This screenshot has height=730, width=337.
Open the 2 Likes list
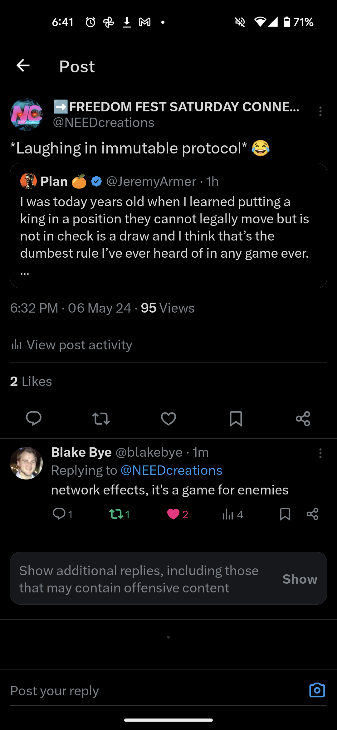click(x=31, y=381)
